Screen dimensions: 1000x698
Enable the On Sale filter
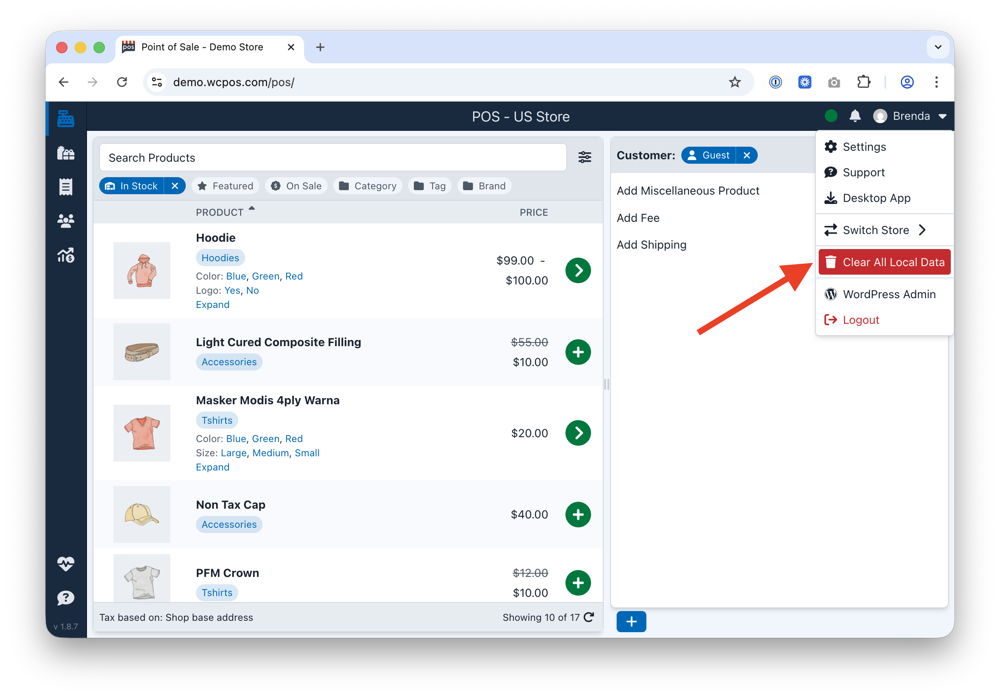296,186
